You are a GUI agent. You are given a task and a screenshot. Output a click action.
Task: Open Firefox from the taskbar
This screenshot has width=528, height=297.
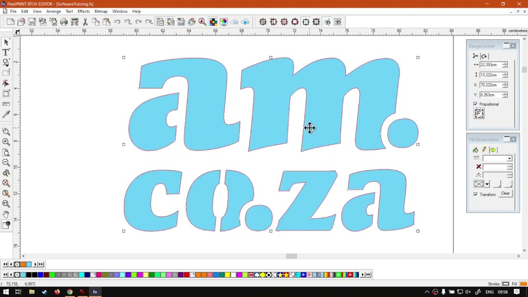[x=57, y=292]
